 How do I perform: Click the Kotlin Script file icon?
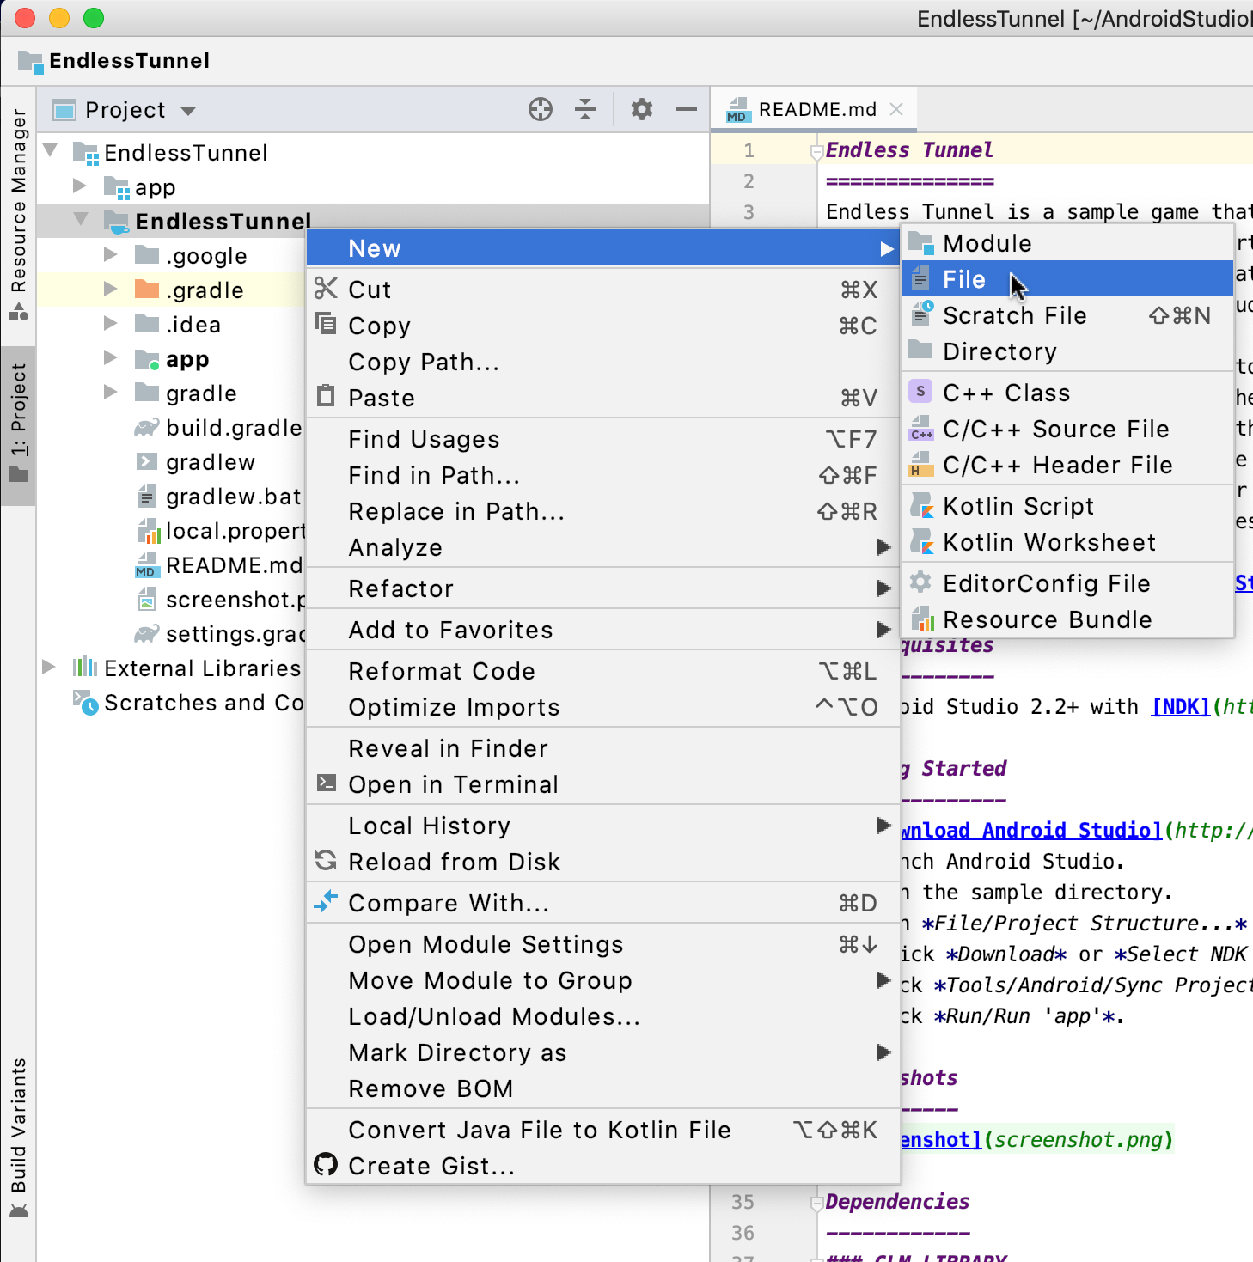[921, 506]
